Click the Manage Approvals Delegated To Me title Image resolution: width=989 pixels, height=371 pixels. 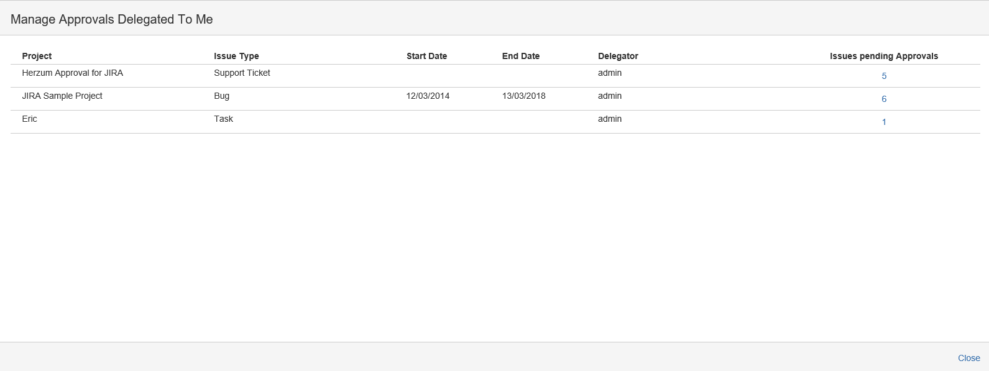(112, 19)
